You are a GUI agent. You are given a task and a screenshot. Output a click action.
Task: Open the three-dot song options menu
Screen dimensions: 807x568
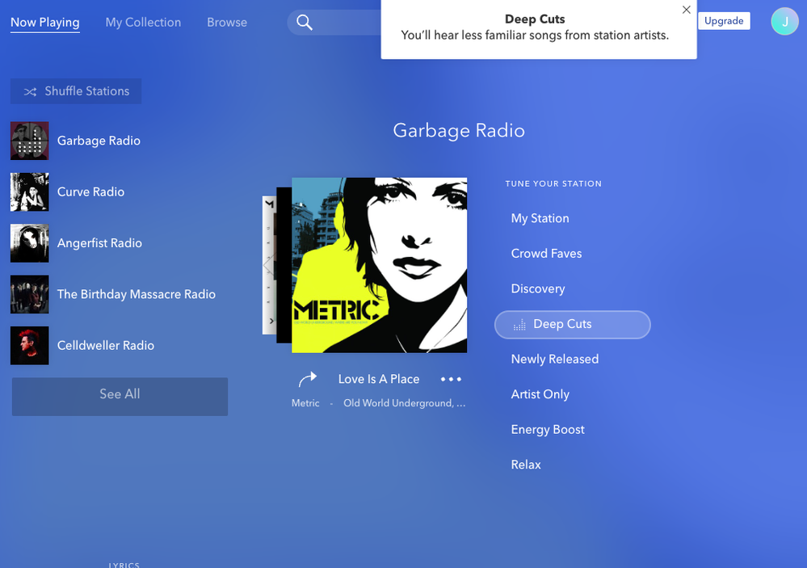point(451,380)
